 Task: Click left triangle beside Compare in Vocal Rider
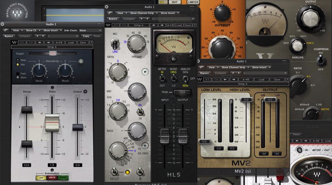tap(37, 36)
